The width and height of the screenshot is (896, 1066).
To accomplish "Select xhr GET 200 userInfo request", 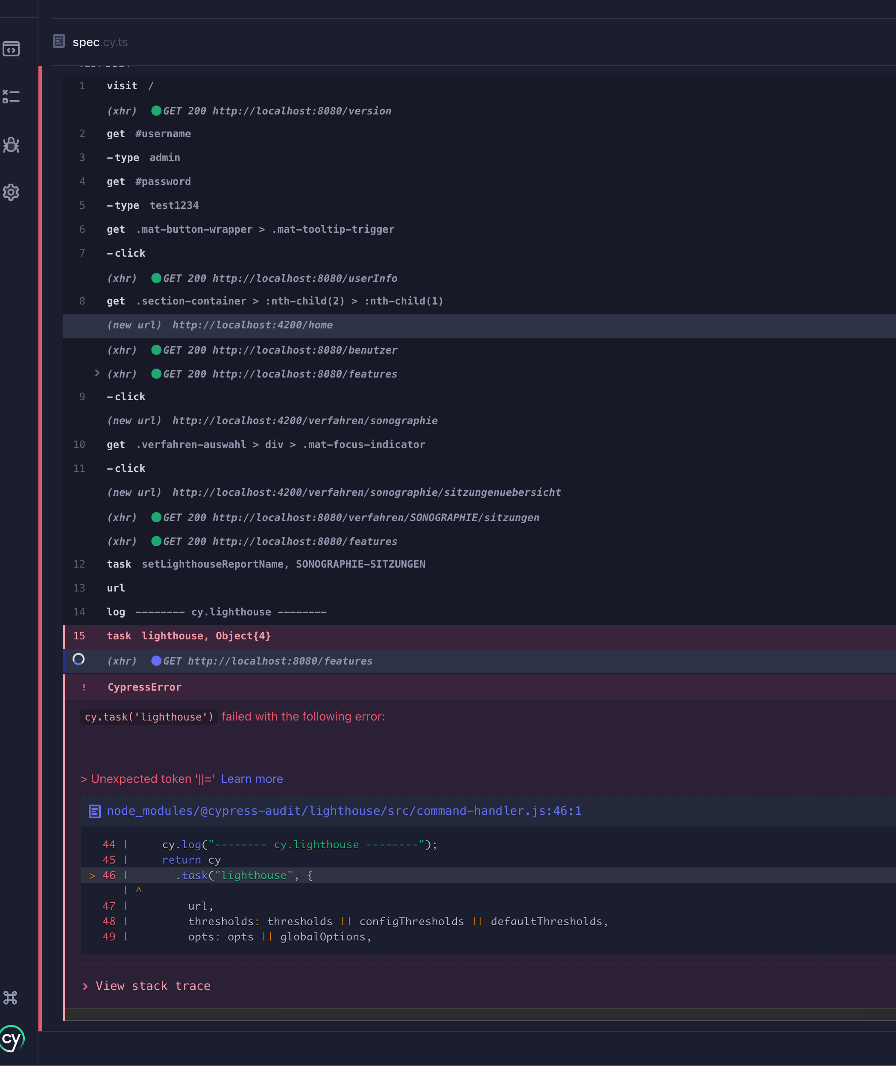I will pos(480,278).
